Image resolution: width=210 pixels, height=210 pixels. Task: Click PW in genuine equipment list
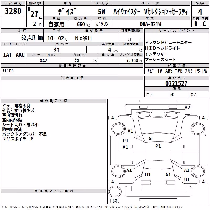point(205,71)
